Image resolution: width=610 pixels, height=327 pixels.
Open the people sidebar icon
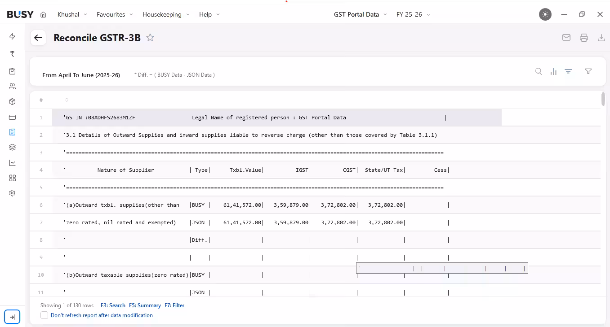click(13, 86)
